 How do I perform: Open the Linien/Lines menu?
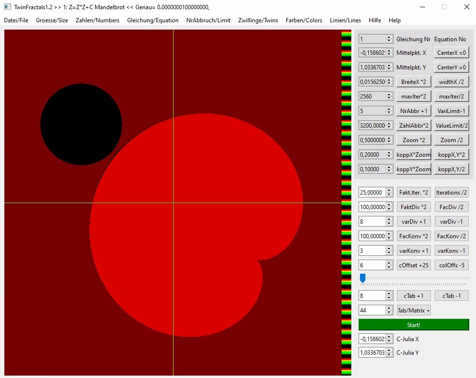click(345, 20)
